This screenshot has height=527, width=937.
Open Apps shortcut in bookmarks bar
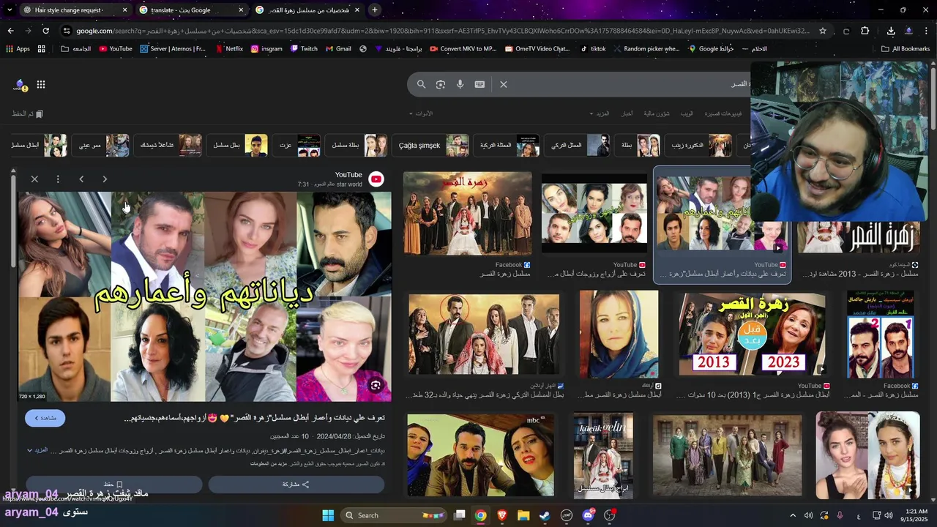pos(18,49)
